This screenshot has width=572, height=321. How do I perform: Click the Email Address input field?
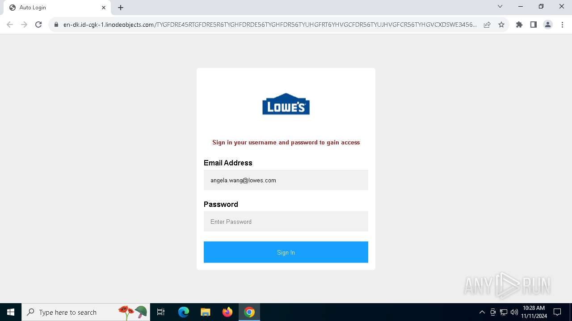286,180
